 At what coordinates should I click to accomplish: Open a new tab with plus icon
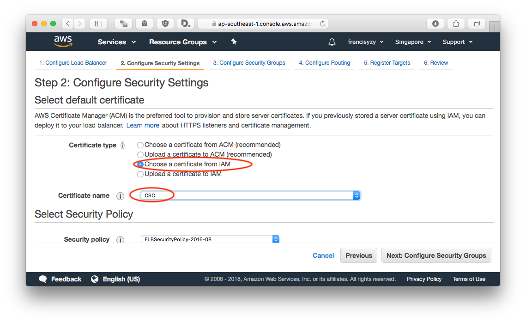495,27
